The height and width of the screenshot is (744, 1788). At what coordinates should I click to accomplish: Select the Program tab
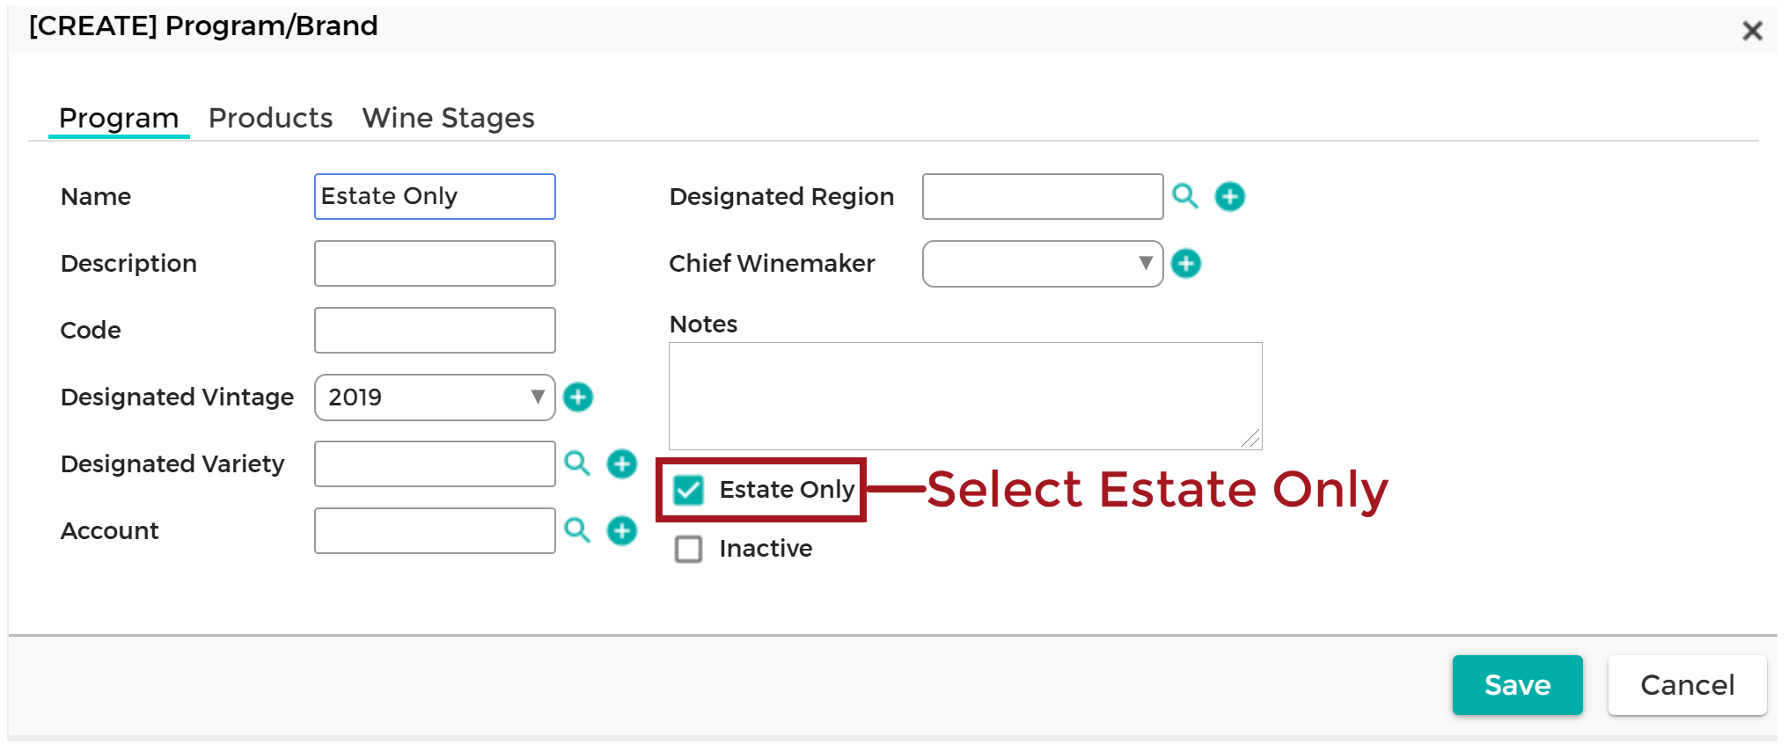pos(119,118)
